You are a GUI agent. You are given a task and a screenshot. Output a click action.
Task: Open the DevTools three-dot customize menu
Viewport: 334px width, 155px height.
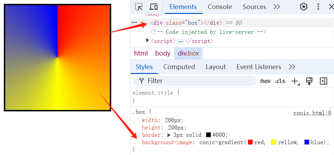(318, 7)
